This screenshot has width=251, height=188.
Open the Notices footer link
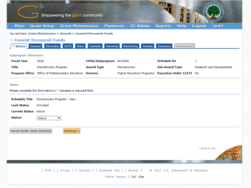pos(133,170)
